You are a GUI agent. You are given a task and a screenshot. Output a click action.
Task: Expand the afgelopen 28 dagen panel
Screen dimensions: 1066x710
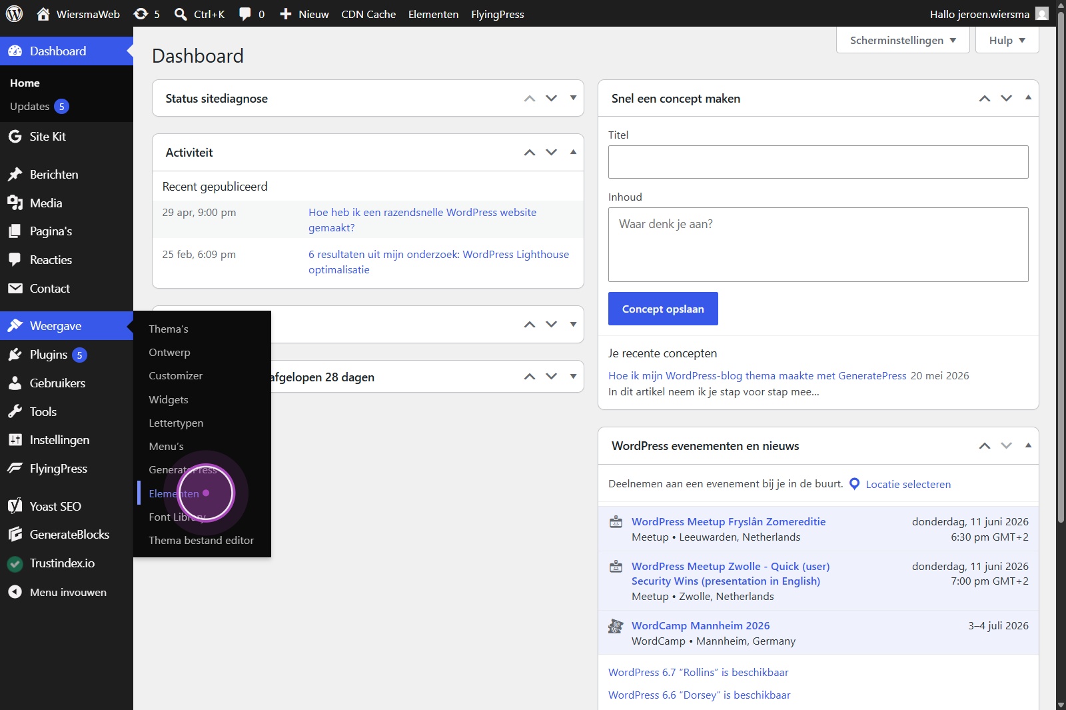(x=573, y=377)
